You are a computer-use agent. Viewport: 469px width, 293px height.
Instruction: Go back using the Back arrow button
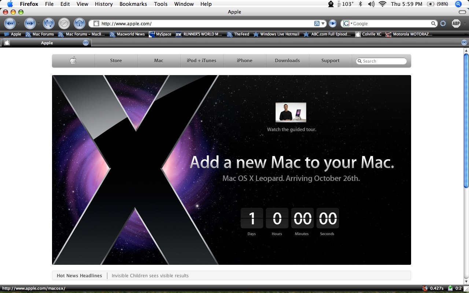point(10,23)
